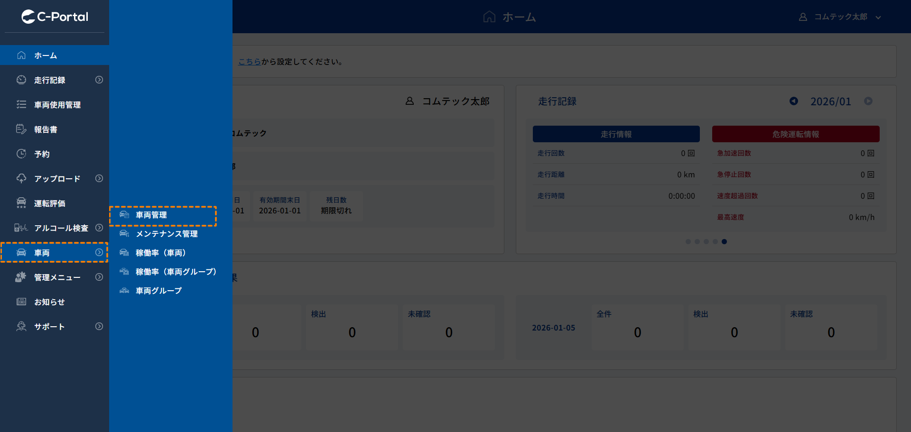
Task: Click the こちら settings link
Action: pos(250,62)
